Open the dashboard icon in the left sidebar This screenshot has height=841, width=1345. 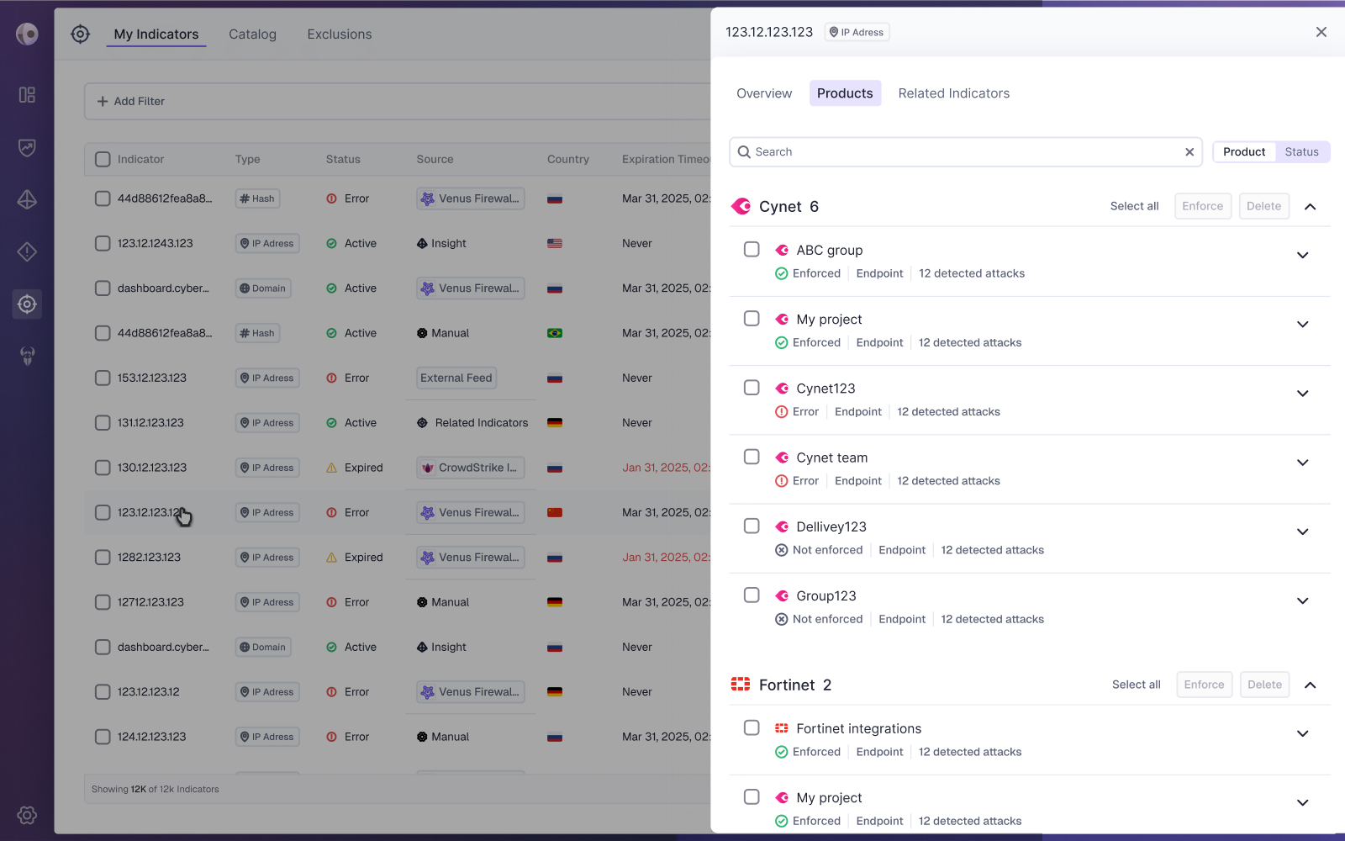tap(27, 95)
